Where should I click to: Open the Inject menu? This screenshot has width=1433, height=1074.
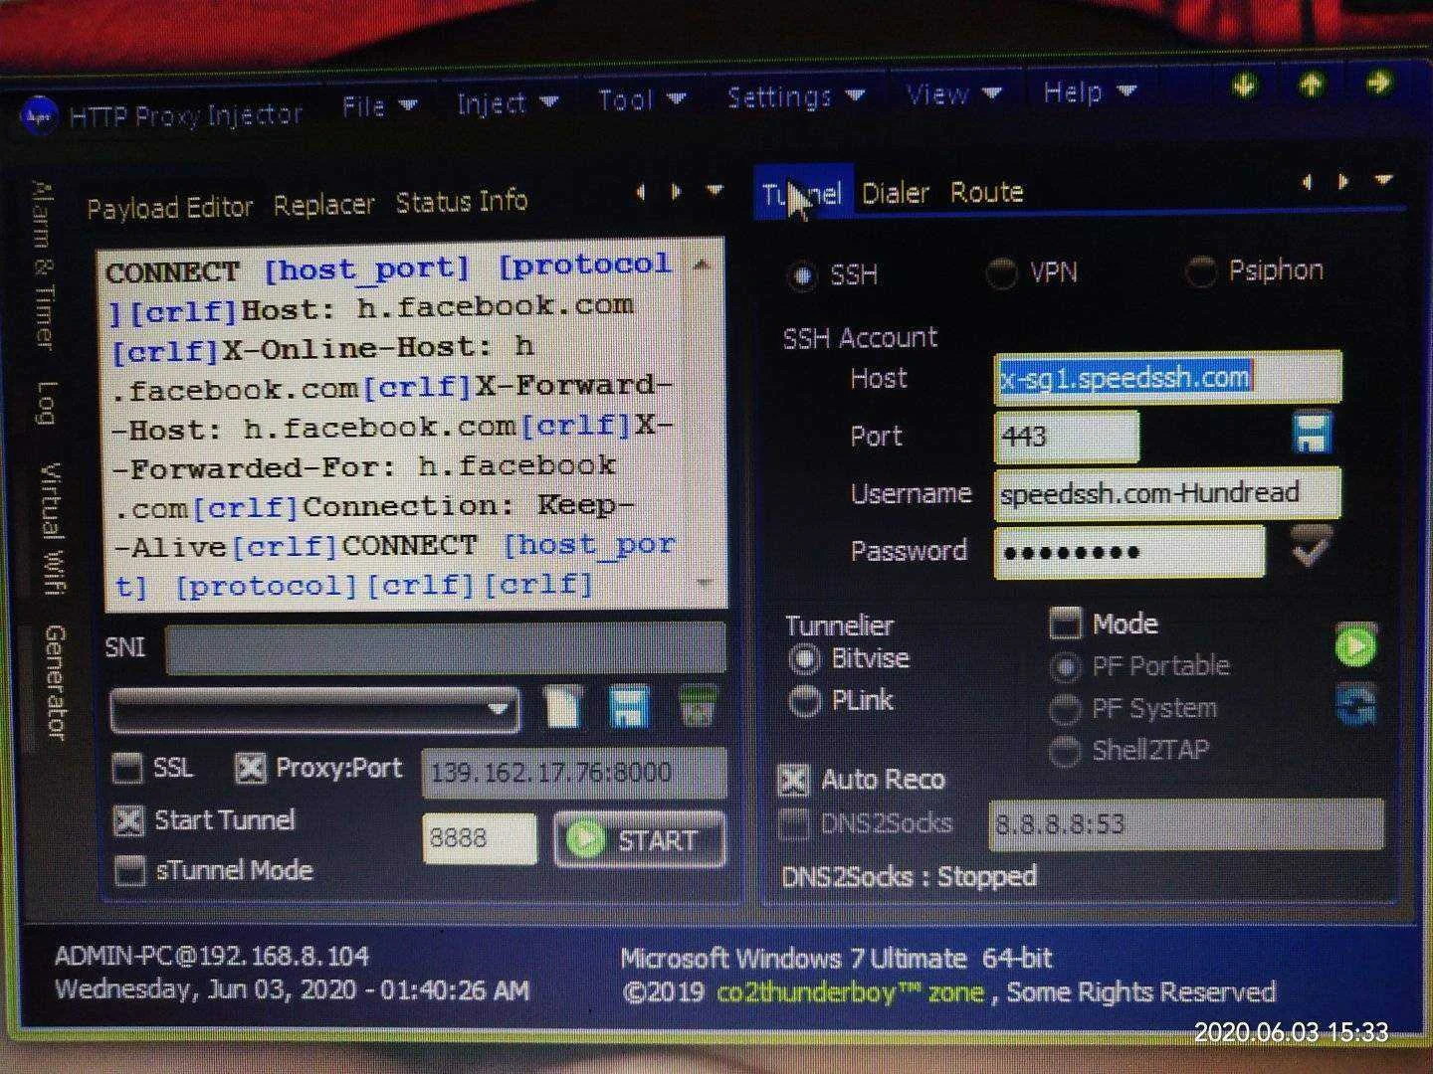(508, 102)
